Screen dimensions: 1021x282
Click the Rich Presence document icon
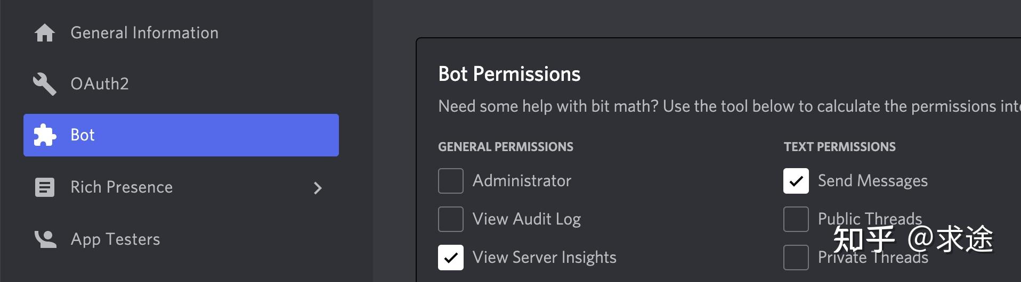pyautogui.click(x=45, y=187)
